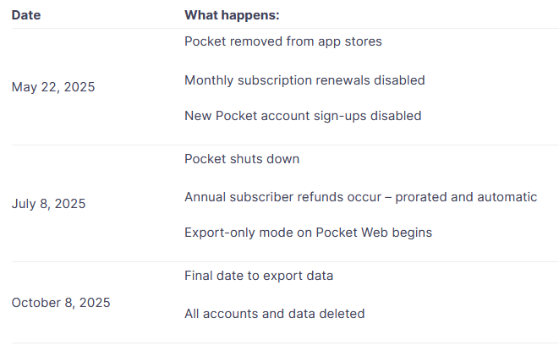Click "Monthly subscription renewals disabled" line
Screen dimensions: 559x351
pyautogui.click(x=304, y=80)
